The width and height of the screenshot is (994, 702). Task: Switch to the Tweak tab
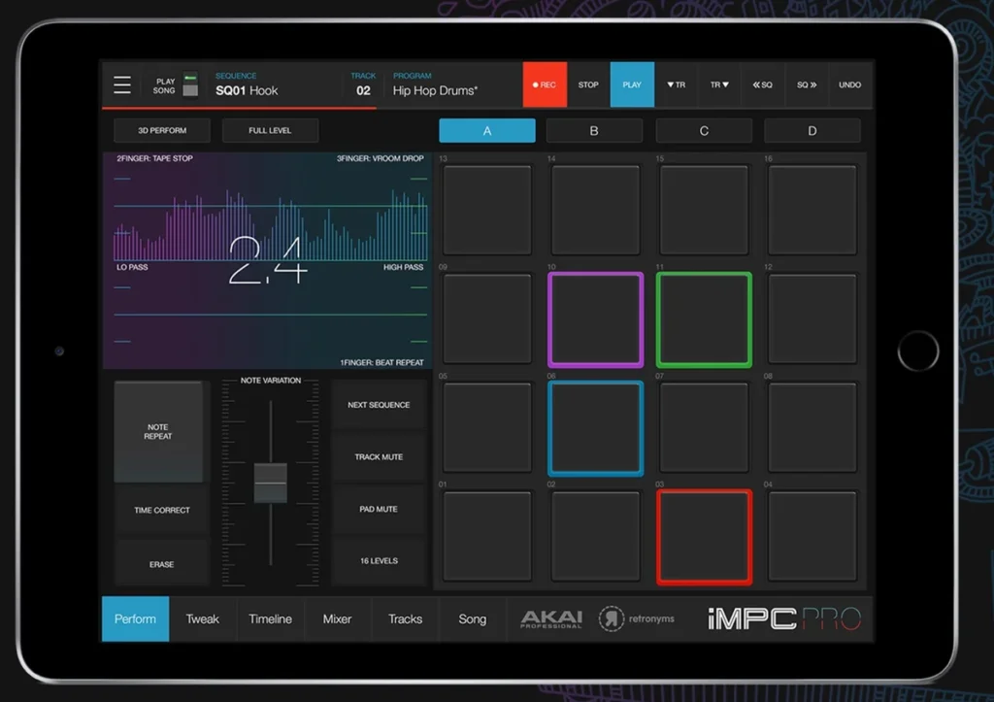[202, 618]
